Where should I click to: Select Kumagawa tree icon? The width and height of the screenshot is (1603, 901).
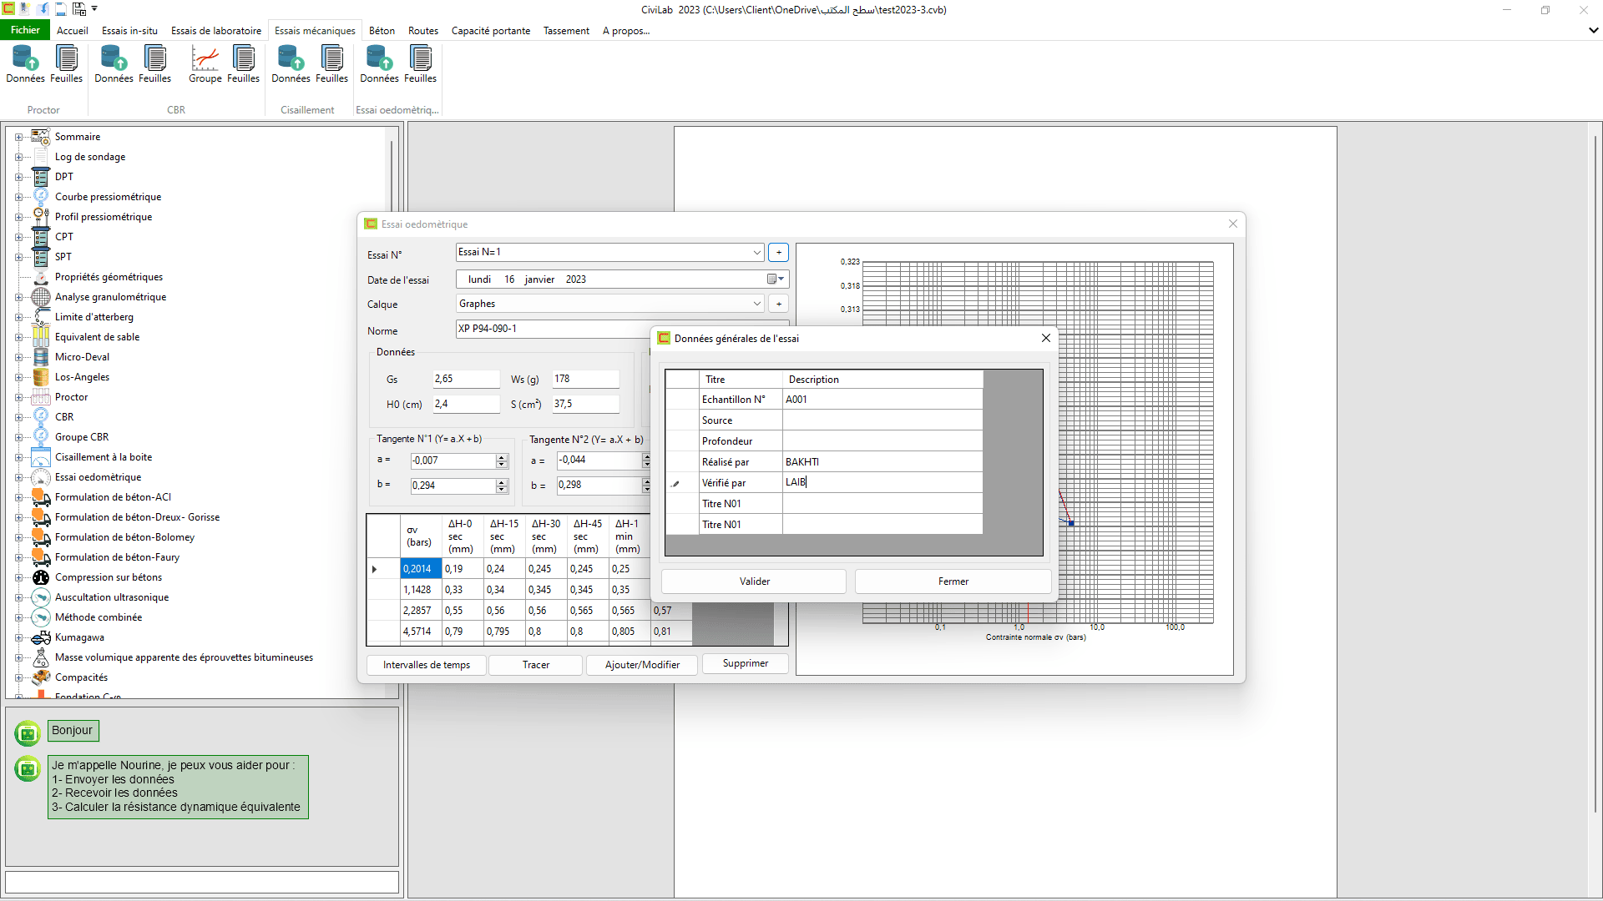[41, 637]
